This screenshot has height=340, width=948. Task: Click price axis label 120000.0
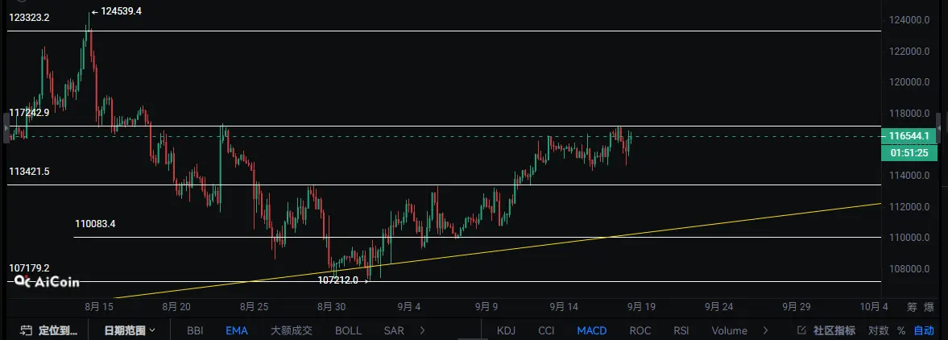click(909, 82)
